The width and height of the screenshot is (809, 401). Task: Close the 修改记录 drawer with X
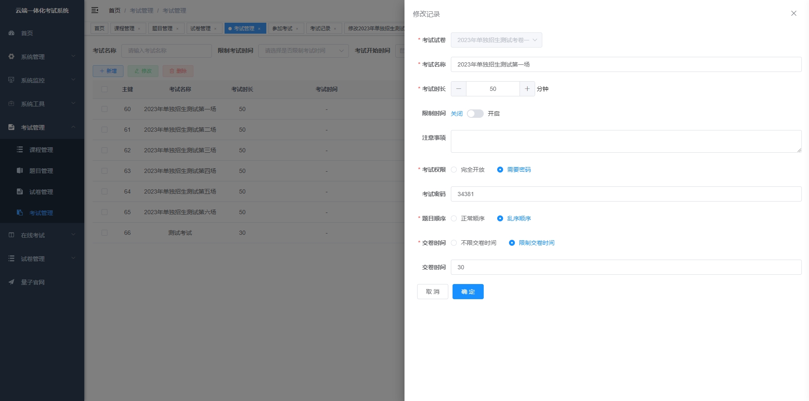[794, 13]
